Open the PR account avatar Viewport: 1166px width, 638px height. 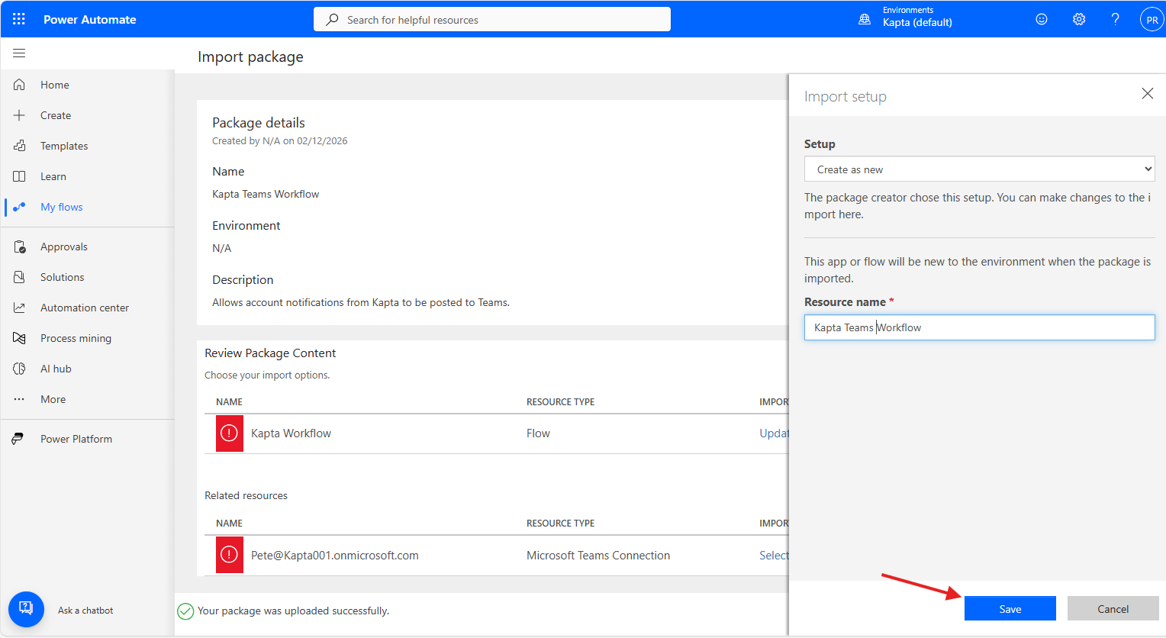[1152, 20]
